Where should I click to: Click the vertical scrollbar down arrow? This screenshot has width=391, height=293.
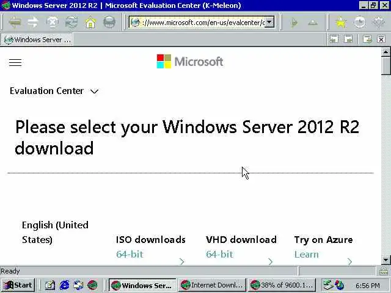pos(386,260)
